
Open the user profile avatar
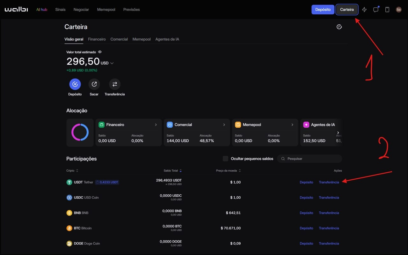point(398,10)
